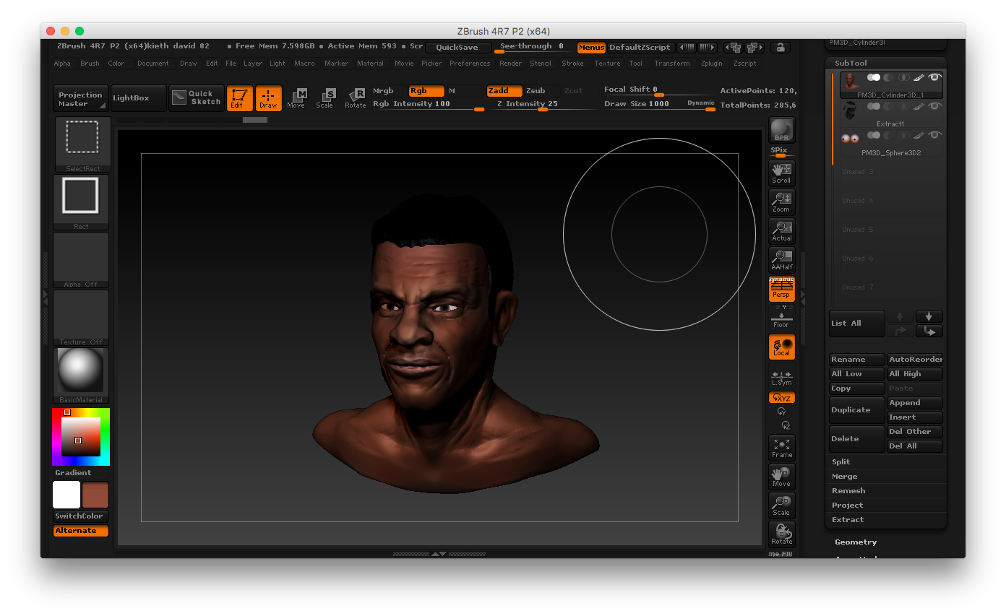This screenshot has height=616, width=1006.
Task: Toggle the Floor grid
Action: coord(781,318)
